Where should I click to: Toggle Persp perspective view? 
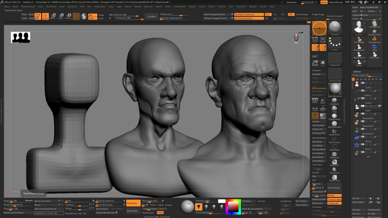point(315,100)
